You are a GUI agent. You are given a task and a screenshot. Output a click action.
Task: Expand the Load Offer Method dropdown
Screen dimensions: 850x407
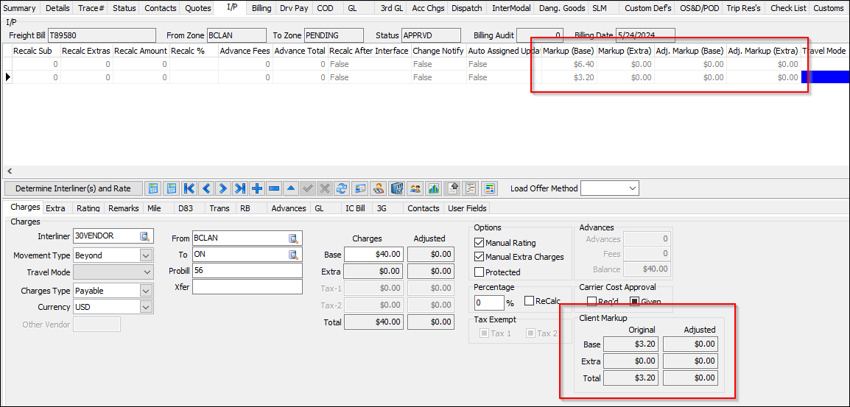pyautogui.click(x=632, y=188)
